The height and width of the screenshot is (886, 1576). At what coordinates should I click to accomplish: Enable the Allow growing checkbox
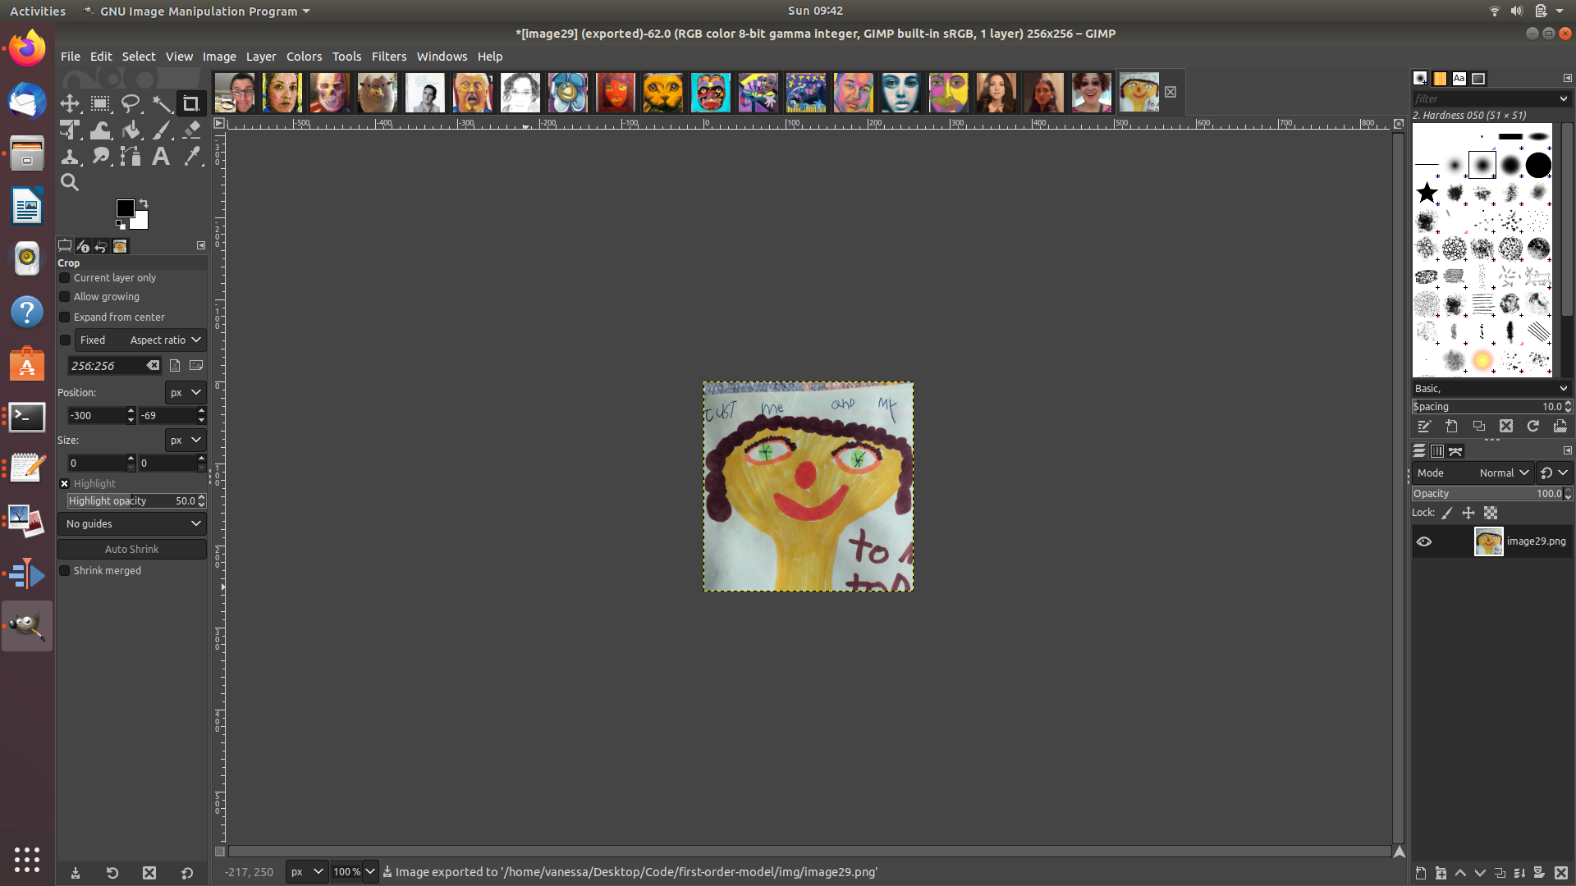pyautogui.click(x=65, y=297)
